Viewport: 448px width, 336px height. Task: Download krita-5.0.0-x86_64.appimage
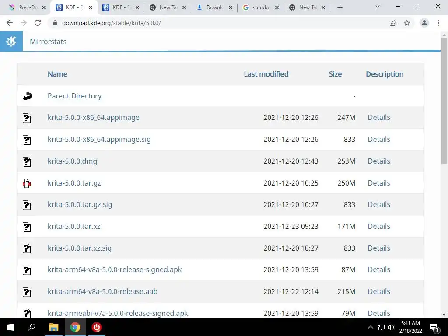tap(94, 117)
